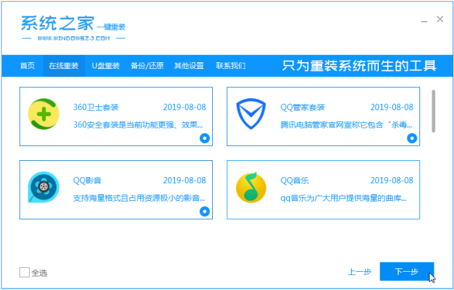Click the QQ管家套装 blue shield icon
Viewport: 454px width, 290px height.
pos(251,114)
